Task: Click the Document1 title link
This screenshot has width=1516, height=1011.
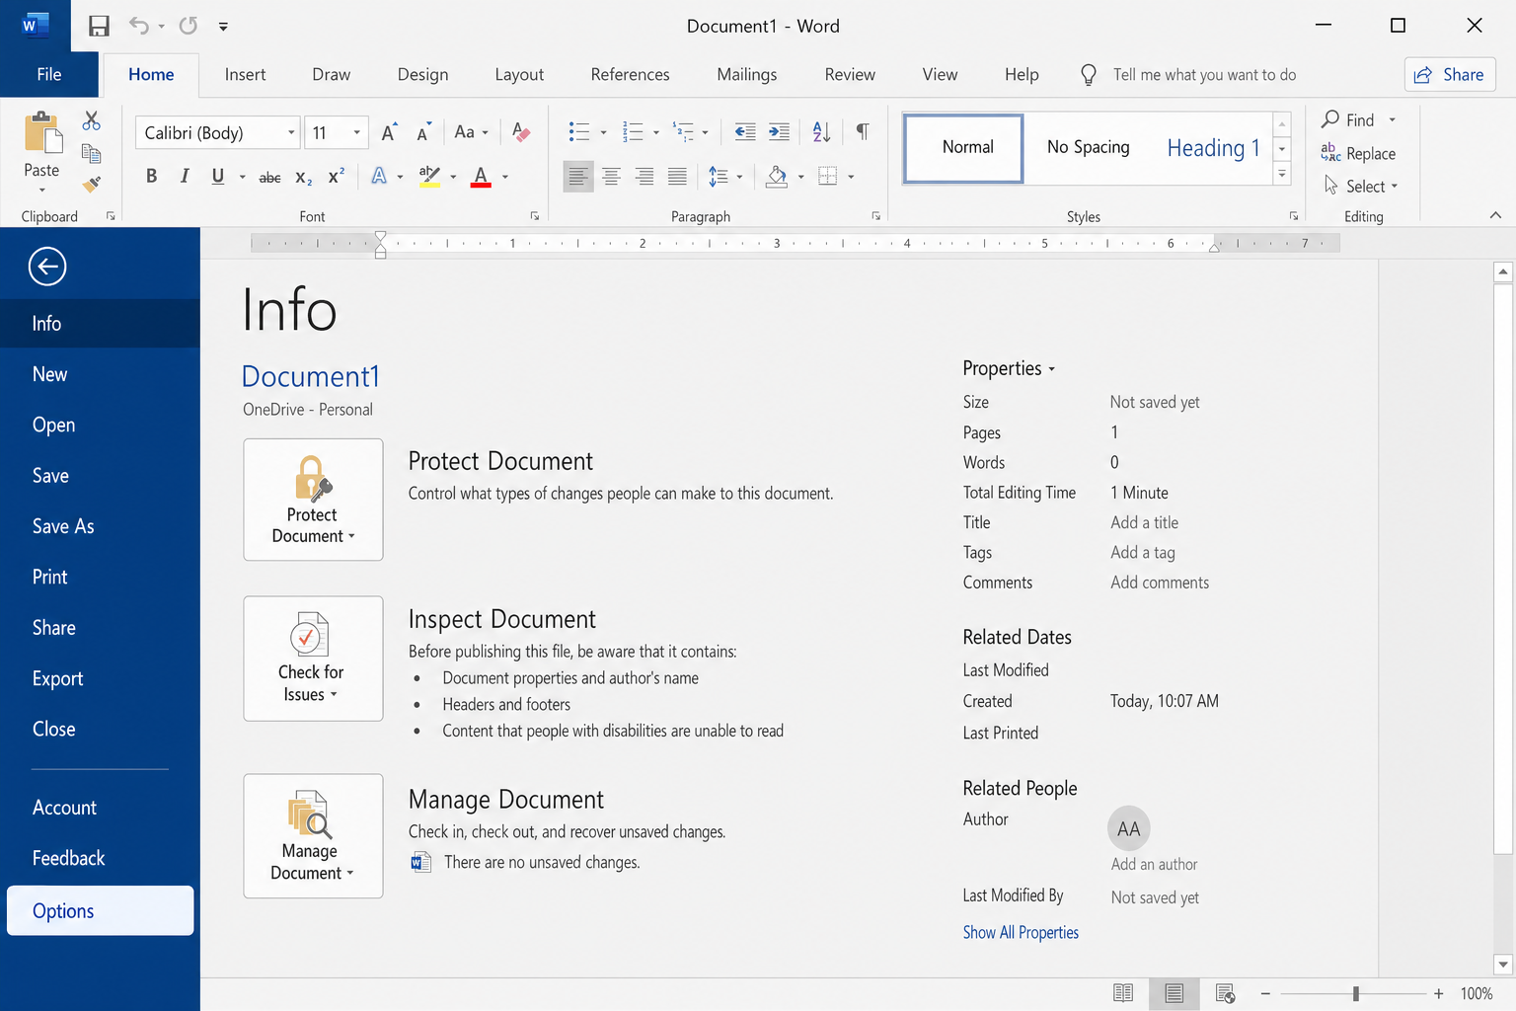Action: click(x=311, y=376)
